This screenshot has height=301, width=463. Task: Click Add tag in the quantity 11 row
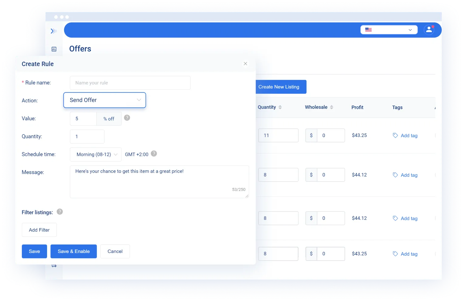409,136
